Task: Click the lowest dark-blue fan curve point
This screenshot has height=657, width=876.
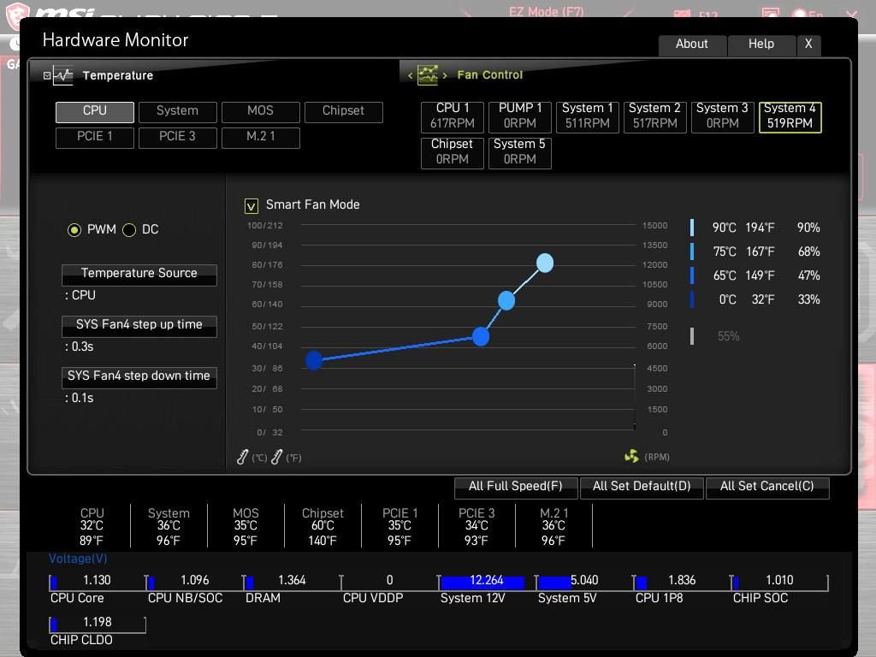Action: coord(314,360)
